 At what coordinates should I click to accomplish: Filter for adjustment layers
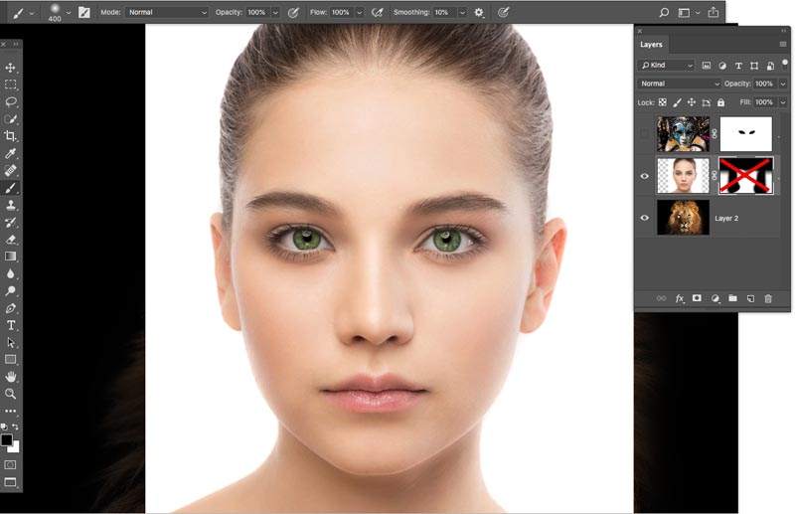click(x=722, y=66)
